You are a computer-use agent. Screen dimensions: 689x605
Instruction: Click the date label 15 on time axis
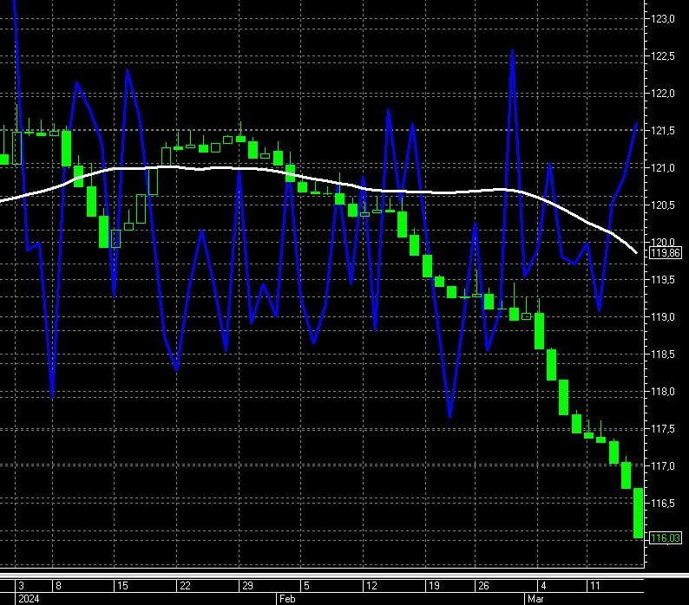click(x=122, y=586)
